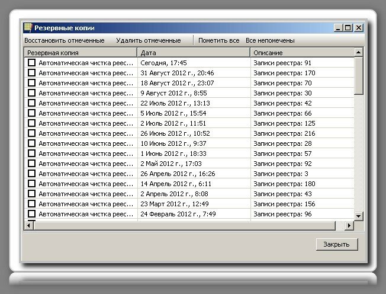Select the date 10 Июнь 2012 г., 9:37
Viewport: 386px width, 294px height.
[173, 143]
